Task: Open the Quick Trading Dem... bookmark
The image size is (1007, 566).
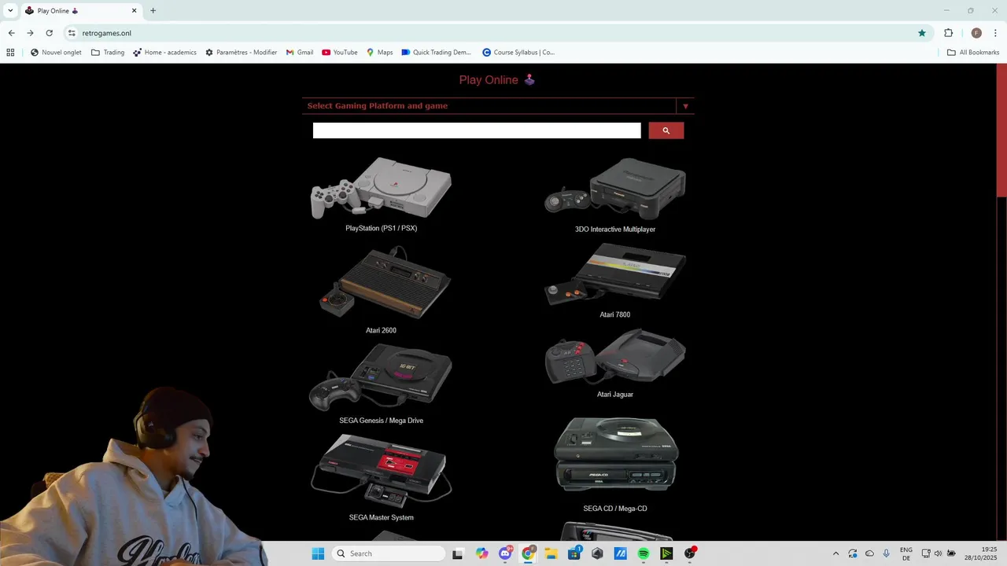Action: [x=436, y=53]
